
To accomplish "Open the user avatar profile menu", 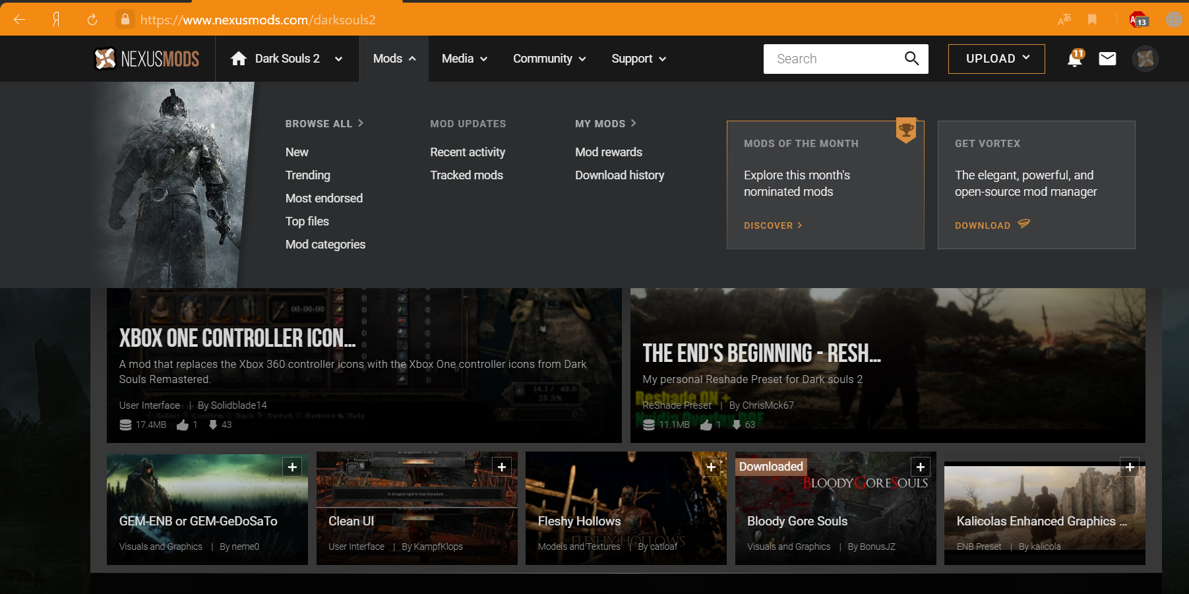I will pyautogui.click(x=1145, y=59).
